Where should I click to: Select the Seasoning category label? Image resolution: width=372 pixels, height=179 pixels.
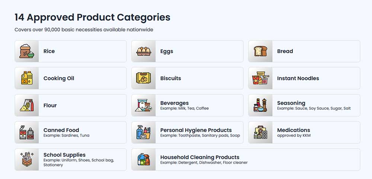[x=291, y=103]
